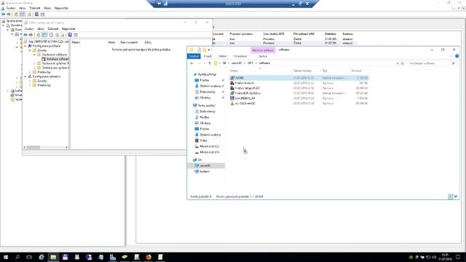Sort file list by Typ column
Screen dimensions: 466x262
tap(325, 71)
